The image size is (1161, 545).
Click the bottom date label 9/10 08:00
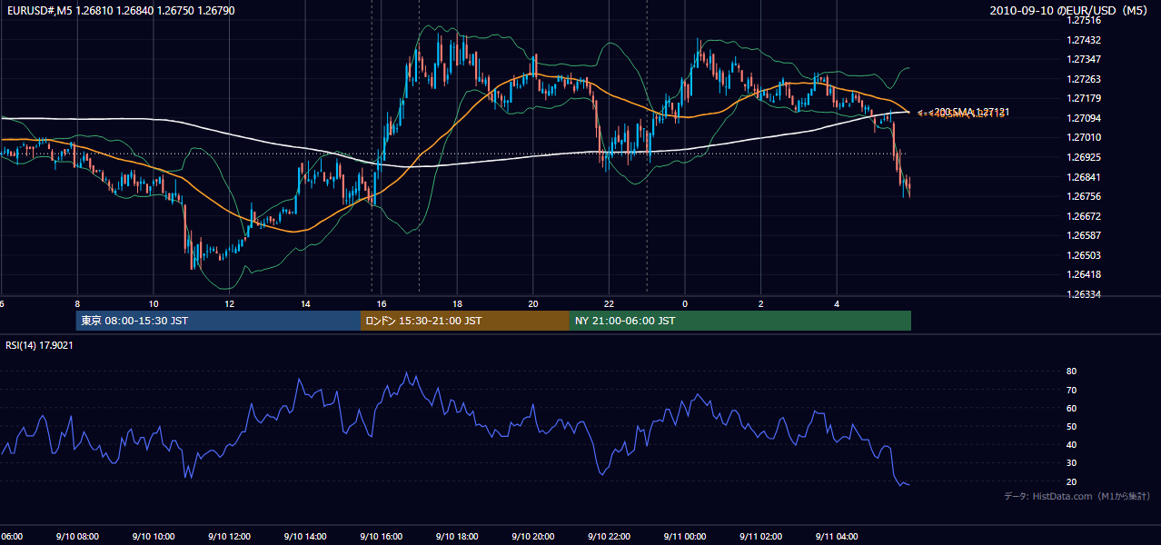pyautogui.click(x=77, y=537)
